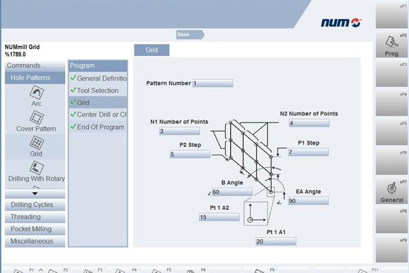Screen dimensions: 409x273
Task: Click the blank sF9 softkey
Action: [391, 250]
